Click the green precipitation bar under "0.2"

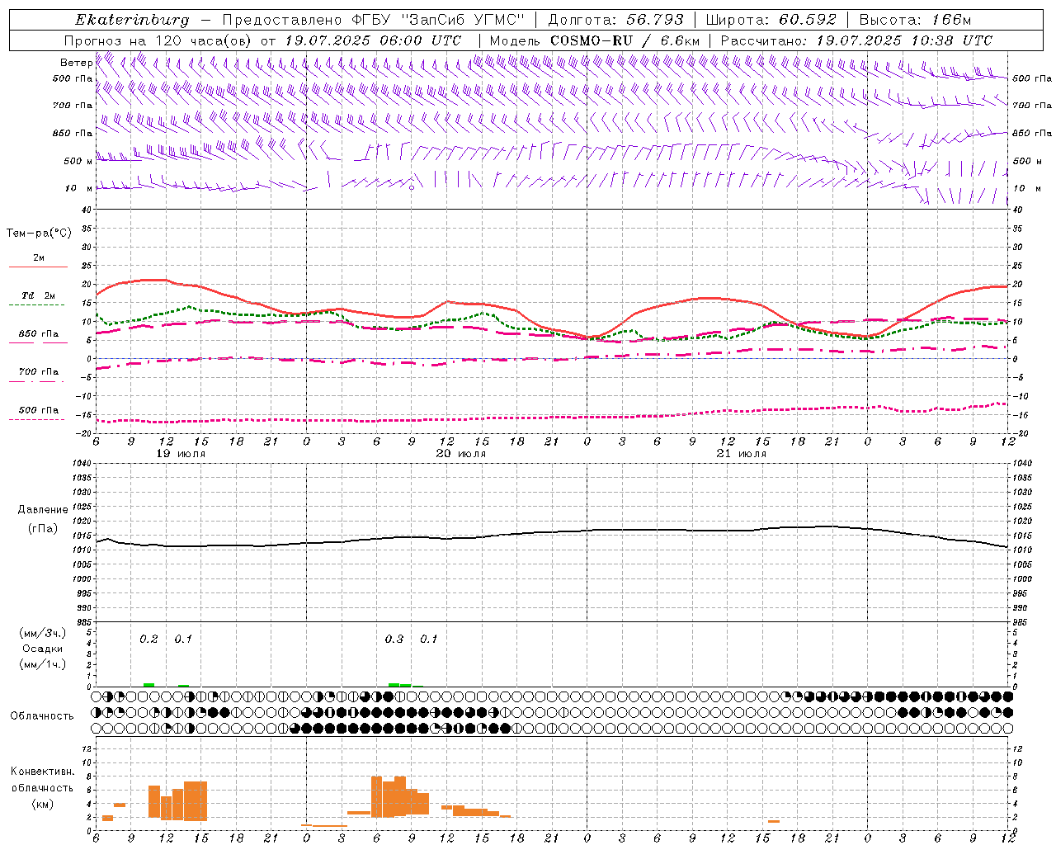tap(148, 685)
